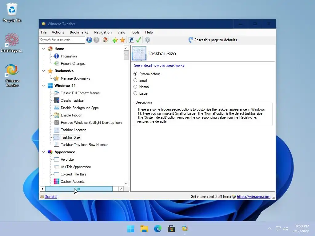
Task: Click the Donate! link
Action: point(51,197)
